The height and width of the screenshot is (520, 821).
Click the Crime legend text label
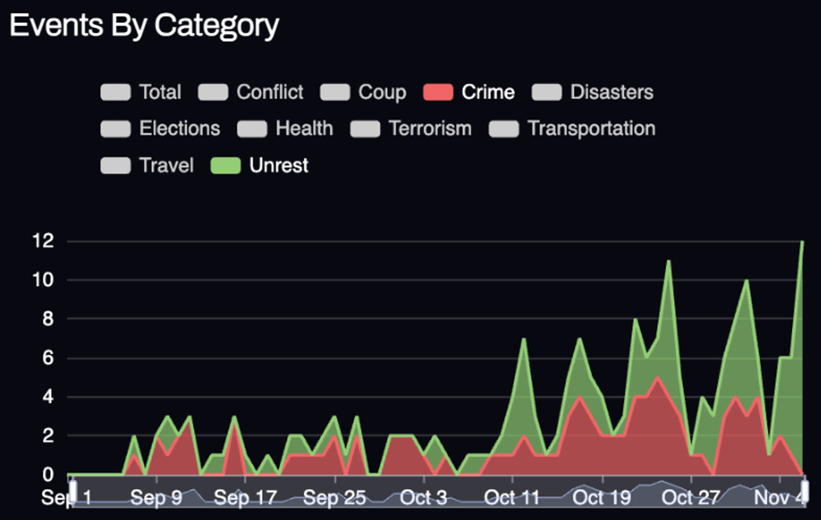pos(488,92)
